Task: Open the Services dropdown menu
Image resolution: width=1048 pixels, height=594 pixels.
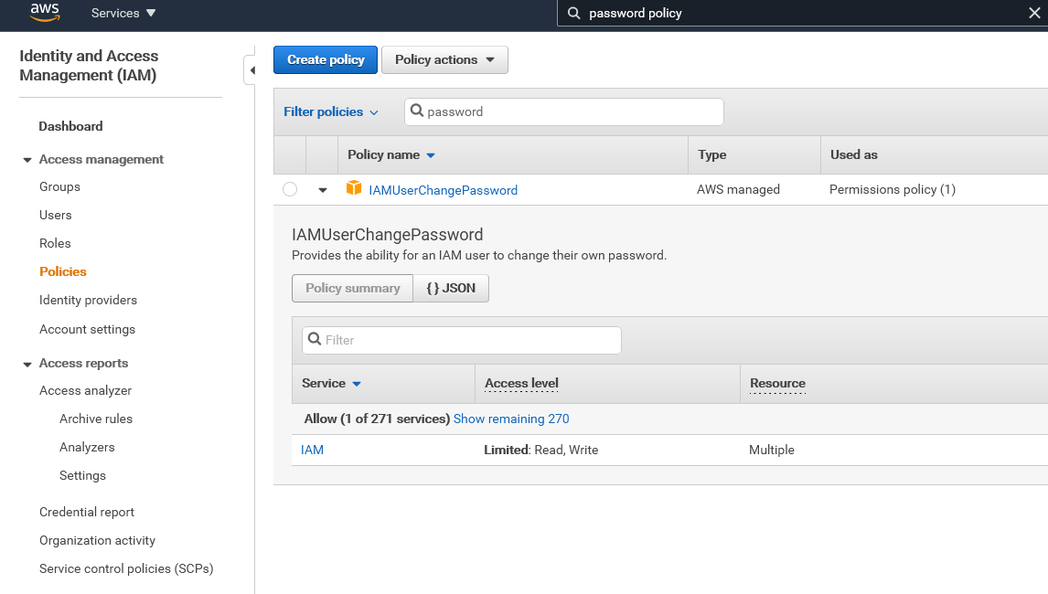Action: pos(123,14)
